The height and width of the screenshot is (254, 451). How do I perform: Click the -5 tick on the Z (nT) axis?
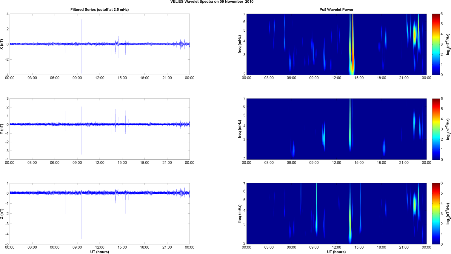coord(7,244)
